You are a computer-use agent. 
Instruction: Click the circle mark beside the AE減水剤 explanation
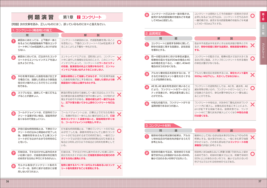point(253,88)
